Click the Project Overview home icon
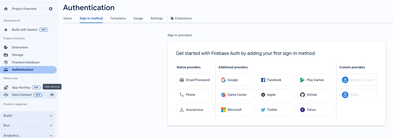Viewport: 393px width, 138px height. 6,9
